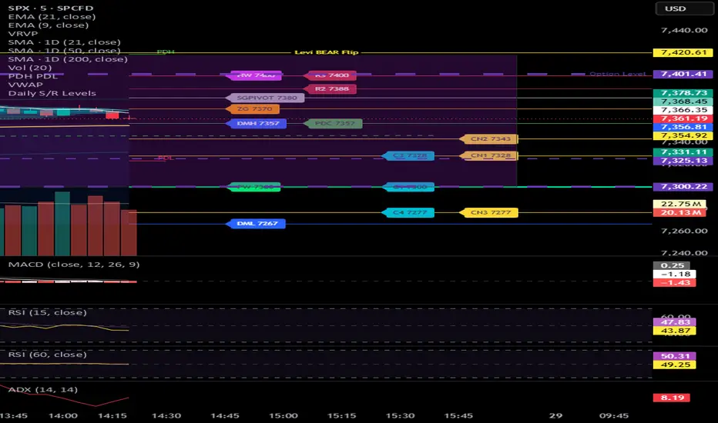Select the 7,300.22 price label

coord(683,187)
